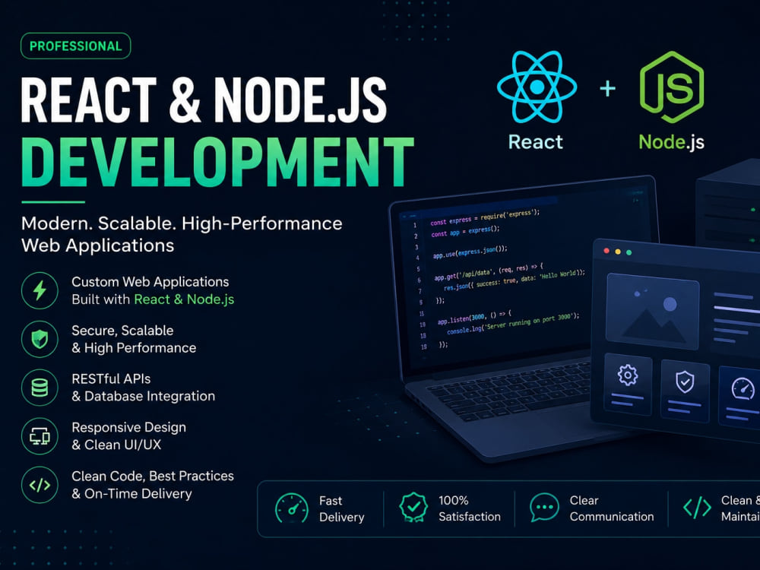This screenshot has height=570, width=760.
Task: Click the code line 'app.use(express.json());'
Action: 470,252
